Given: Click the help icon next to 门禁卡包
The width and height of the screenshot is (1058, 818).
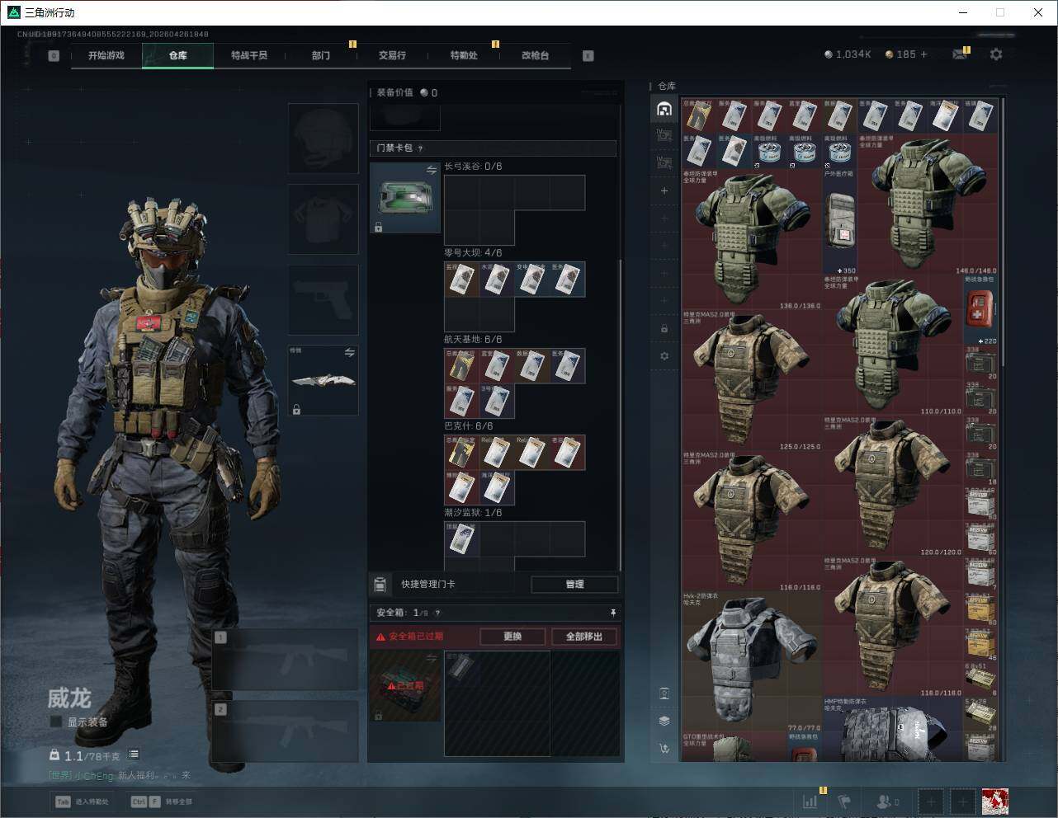Looking at the screenshot, I should point(420,148).
